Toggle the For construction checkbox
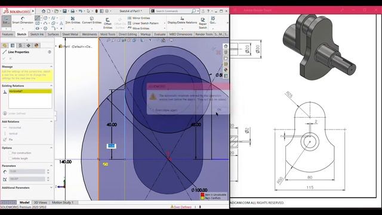The image size is (382, 215). (10, 153)
